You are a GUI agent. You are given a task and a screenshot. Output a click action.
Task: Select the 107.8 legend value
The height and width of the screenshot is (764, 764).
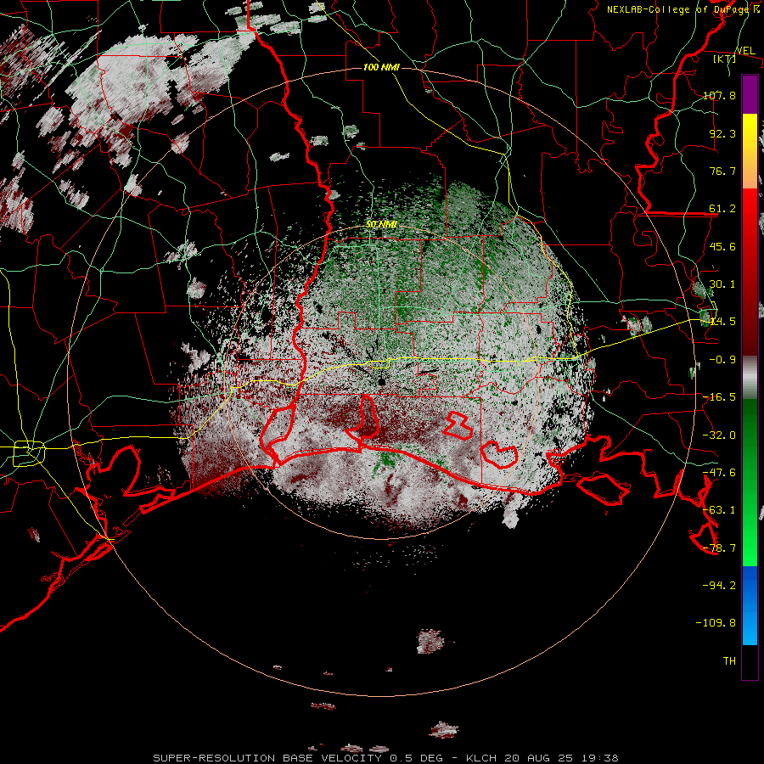click(719, 95)
